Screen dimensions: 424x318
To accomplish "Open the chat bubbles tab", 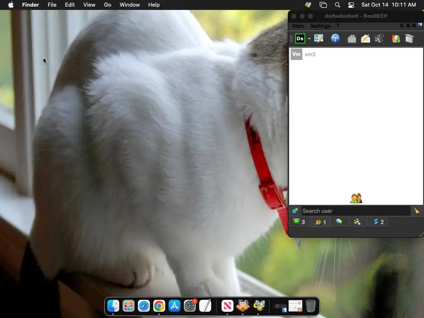I will pyautogui.click(x=339, y=222).
